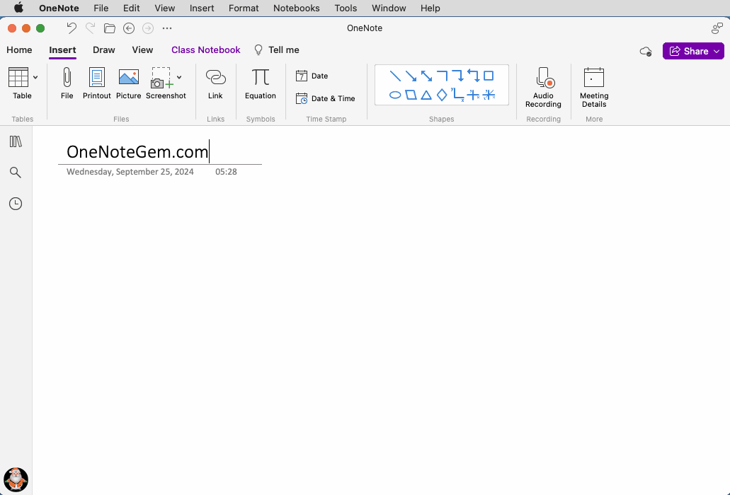Click the Table insert icon
This screenshot has height=495, width=730.
pos(18,77)
